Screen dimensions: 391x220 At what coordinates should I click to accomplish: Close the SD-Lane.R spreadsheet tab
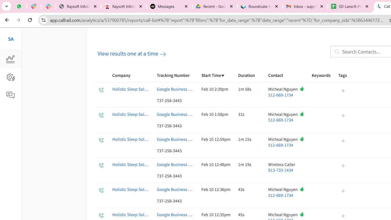tap(367, 6)
